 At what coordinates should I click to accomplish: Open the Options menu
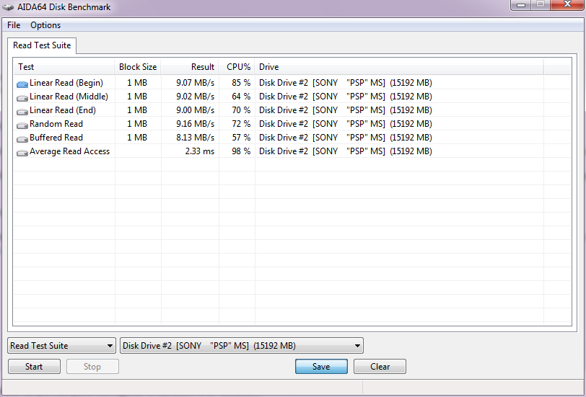(45, 25)
